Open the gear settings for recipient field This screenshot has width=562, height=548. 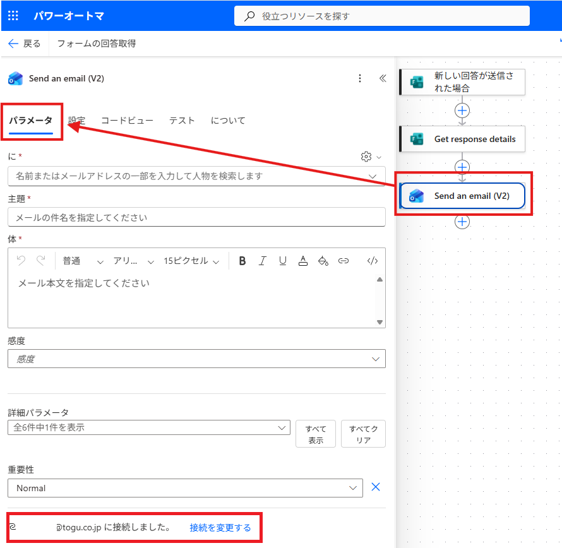pos(366,157)
